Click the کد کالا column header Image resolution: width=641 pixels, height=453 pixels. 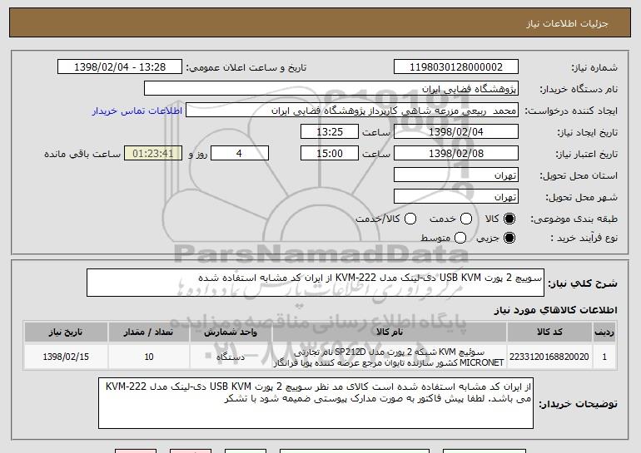[549, 332]
